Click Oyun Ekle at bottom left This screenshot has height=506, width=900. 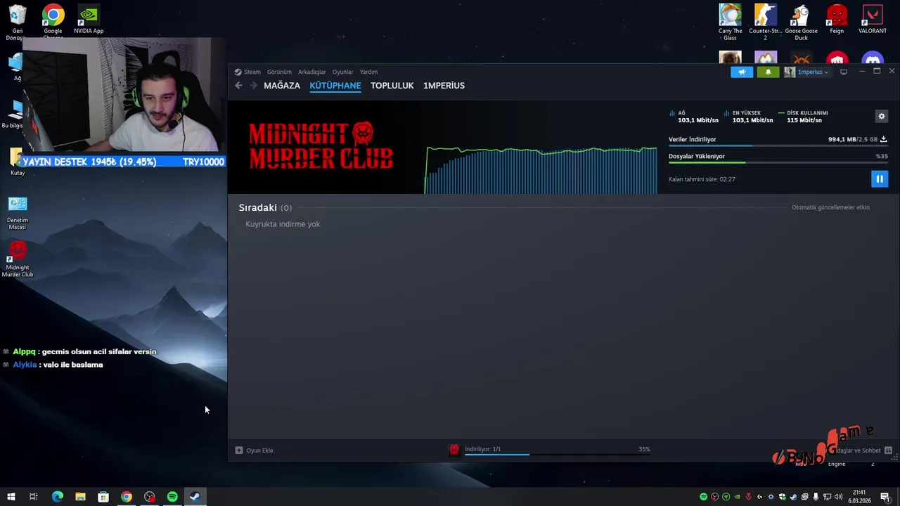point(259,450)
